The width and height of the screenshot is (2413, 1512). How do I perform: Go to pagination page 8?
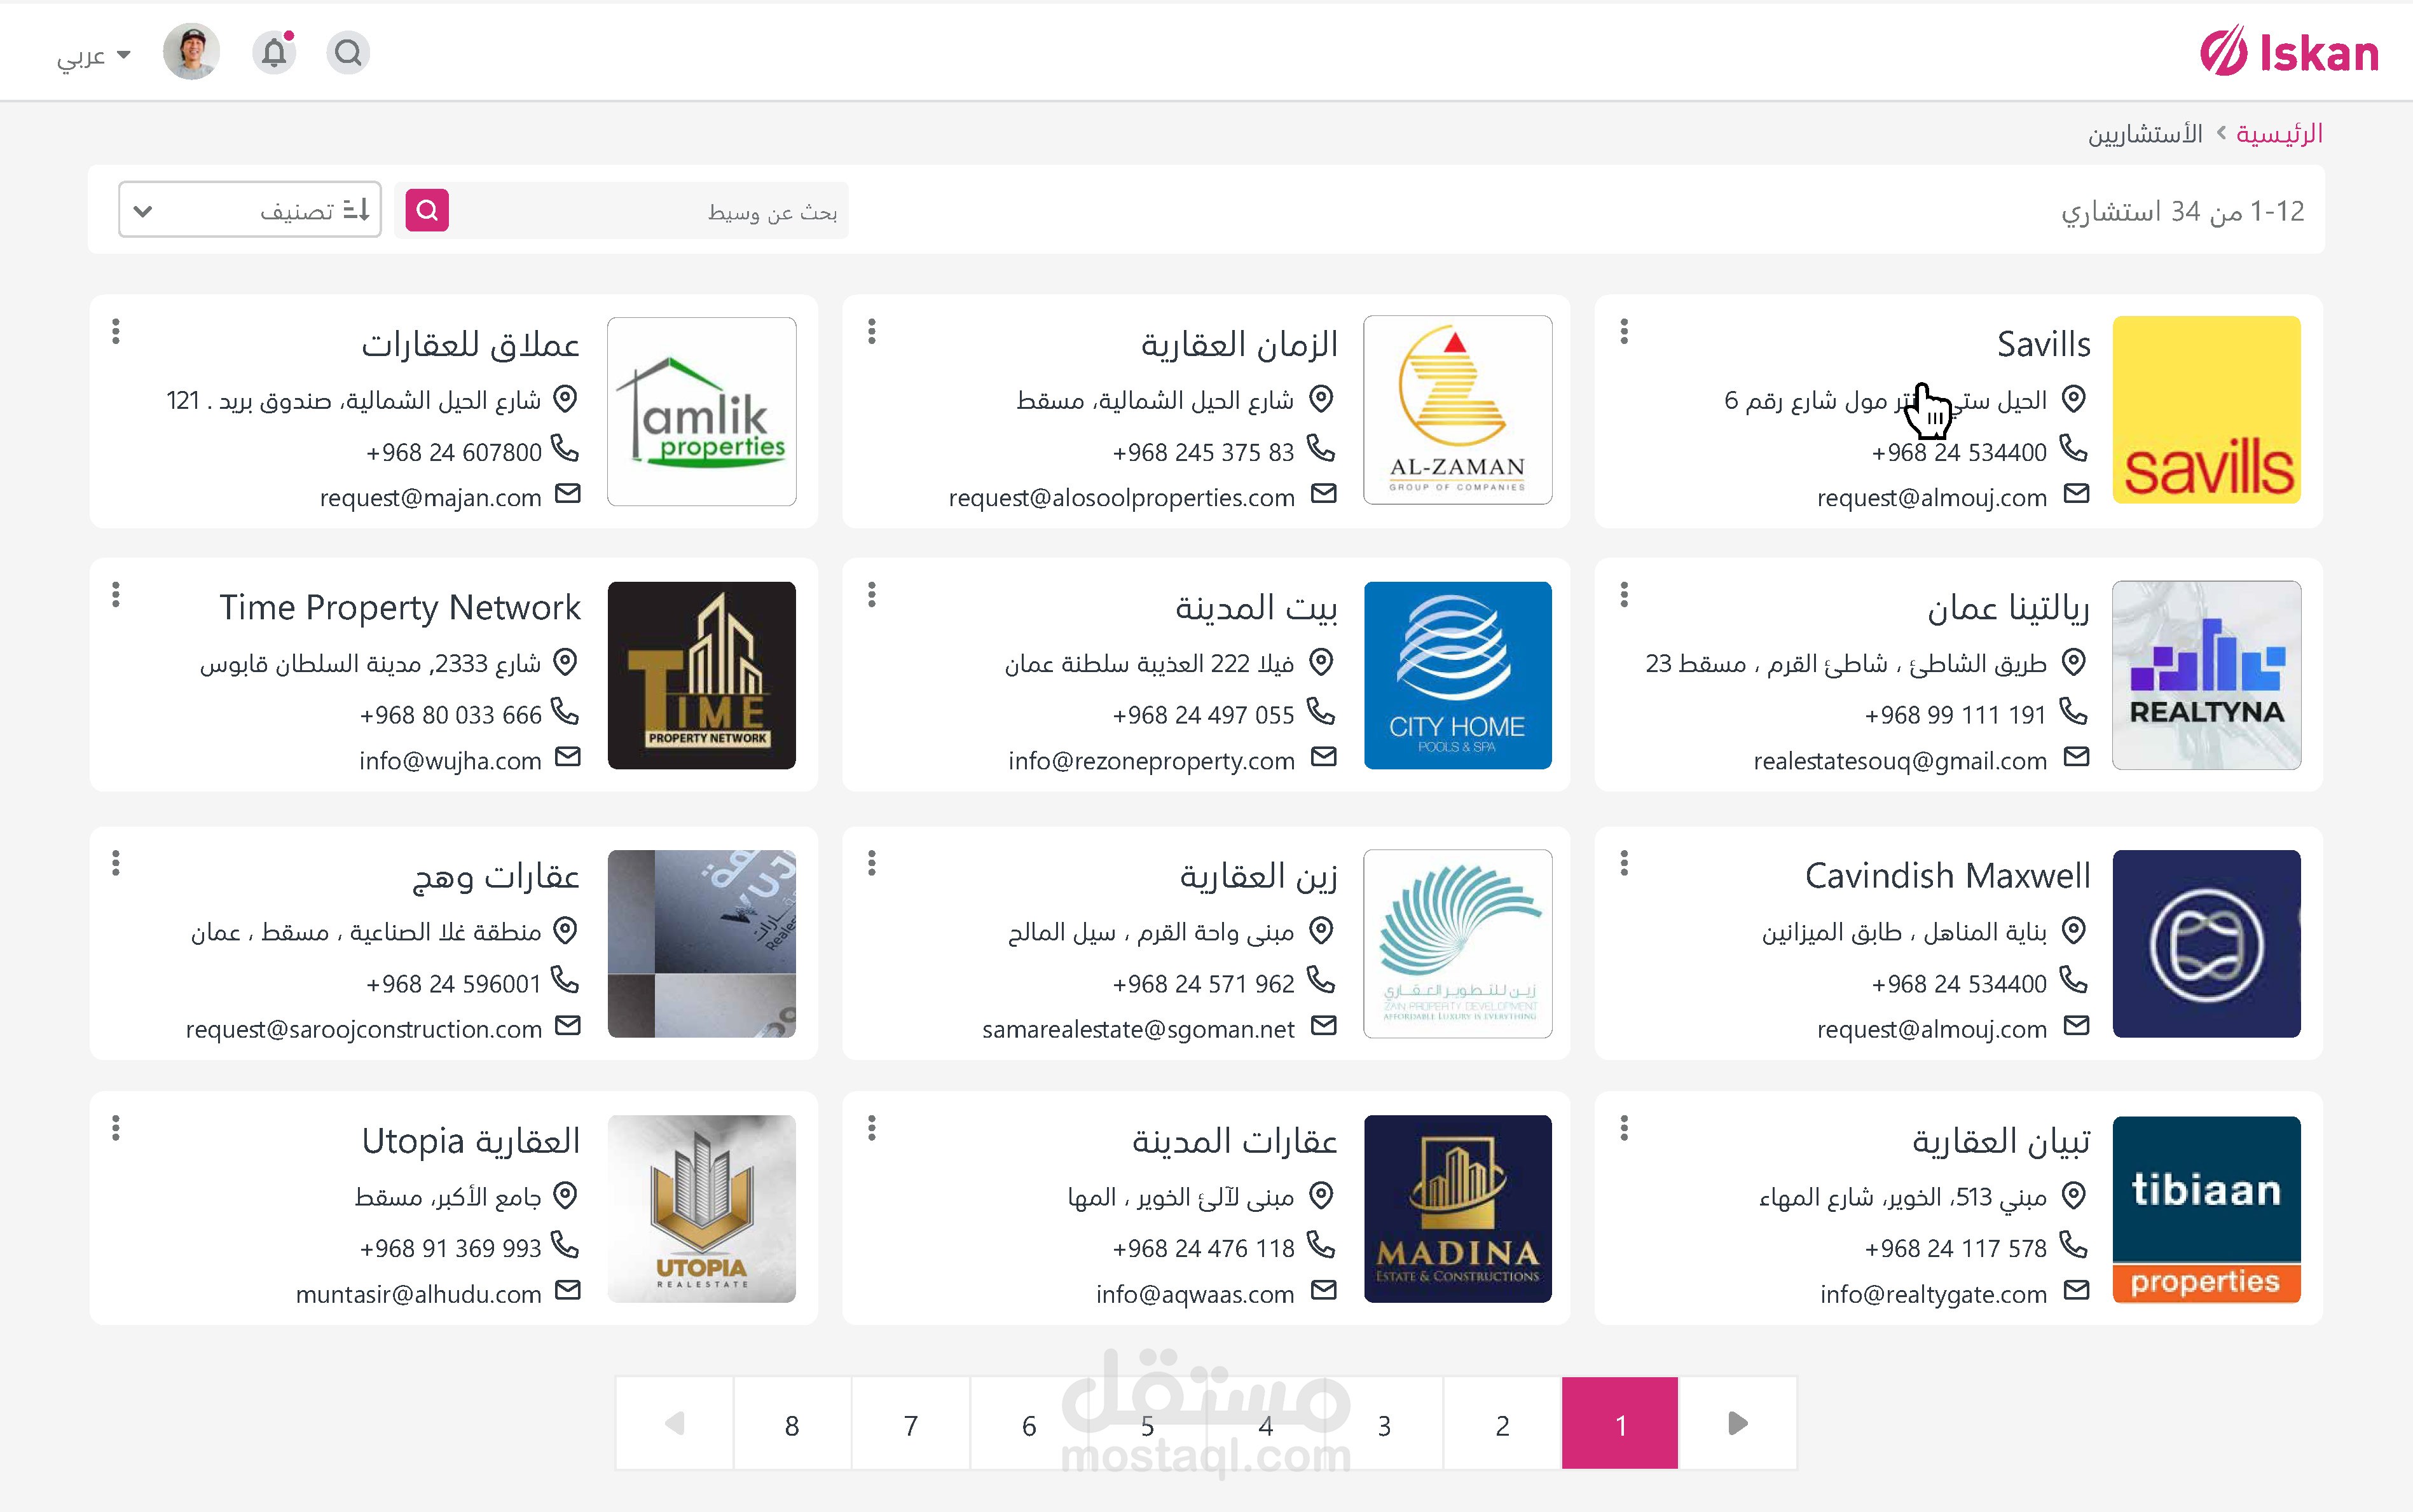[792, 1424]
